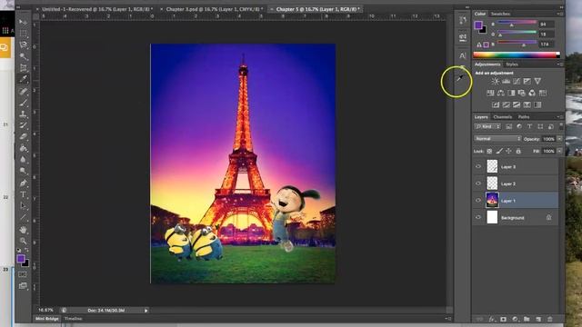
Task: Select the Healing Brush tool
Action: point(23,91)
